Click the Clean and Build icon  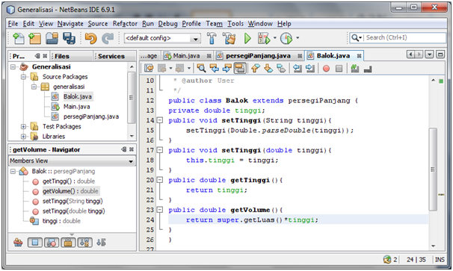click(x=229, y=38)
